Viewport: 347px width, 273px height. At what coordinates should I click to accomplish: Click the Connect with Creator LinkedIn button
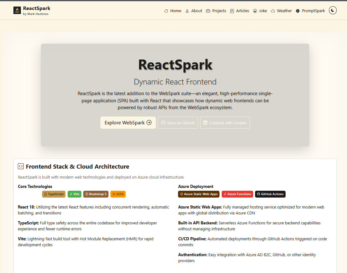coord(225,122)
